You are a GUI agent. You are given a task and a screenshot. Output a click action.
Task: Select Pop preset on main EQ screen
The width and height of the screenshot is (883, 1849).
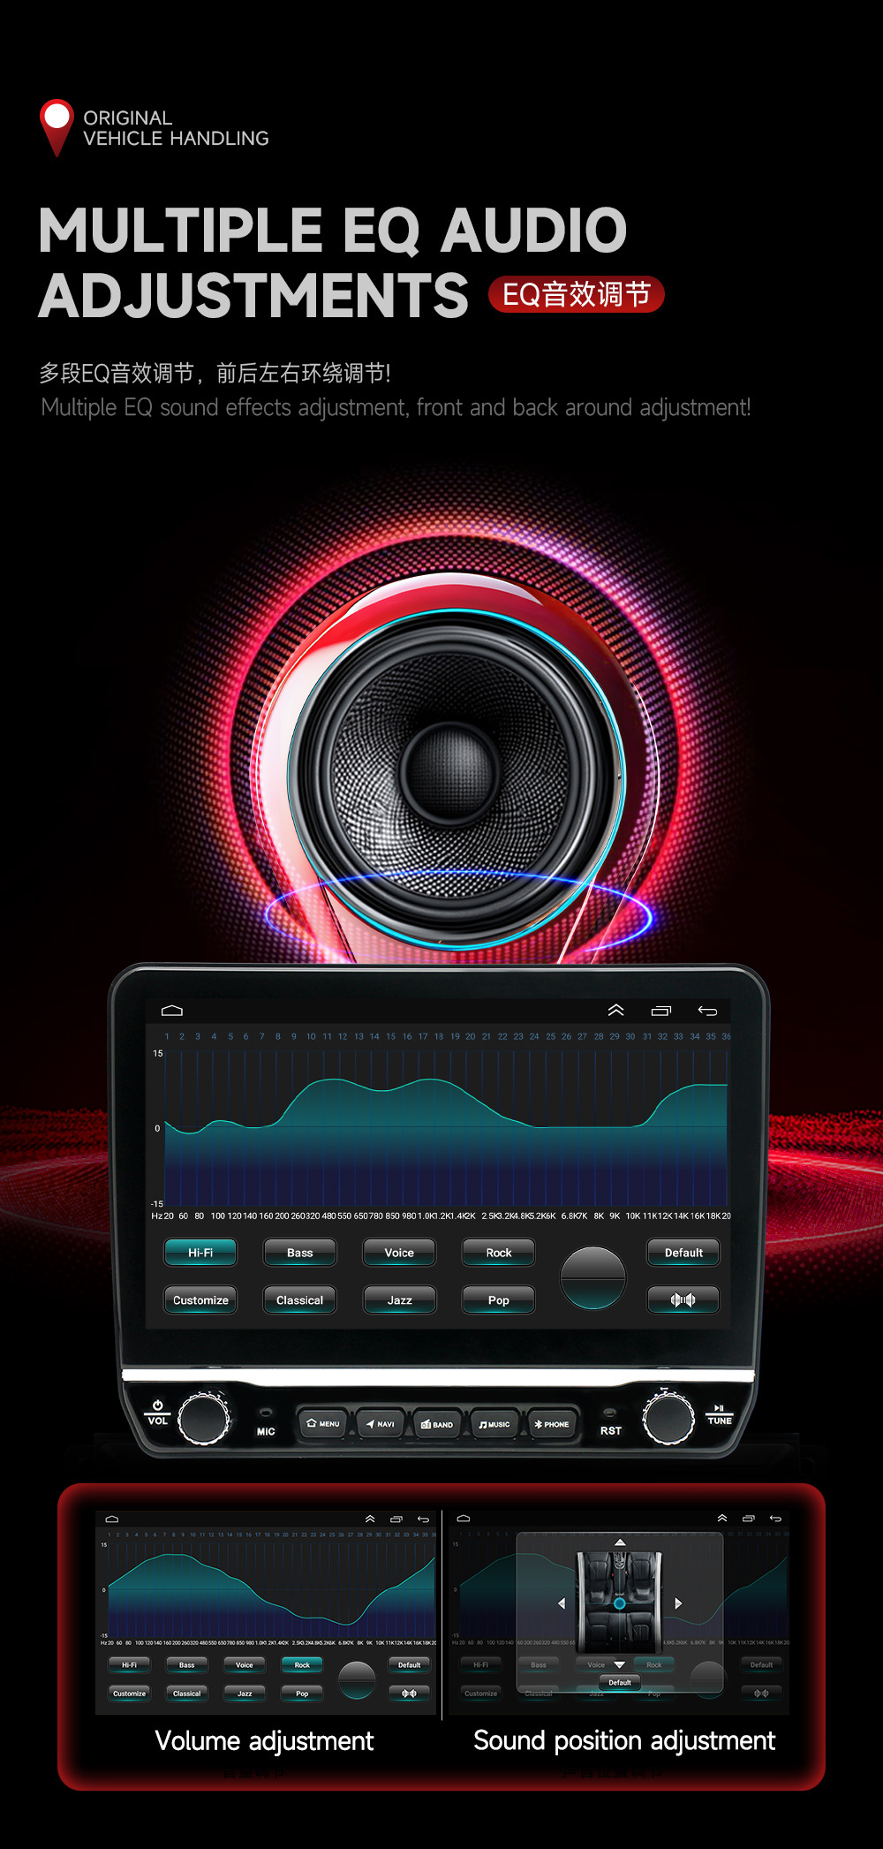(499, 1300)
